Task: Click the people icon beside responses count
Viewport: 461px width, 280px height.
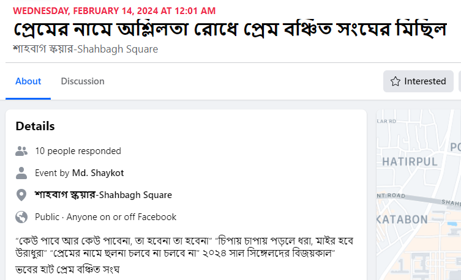Action: click(22, 151)
